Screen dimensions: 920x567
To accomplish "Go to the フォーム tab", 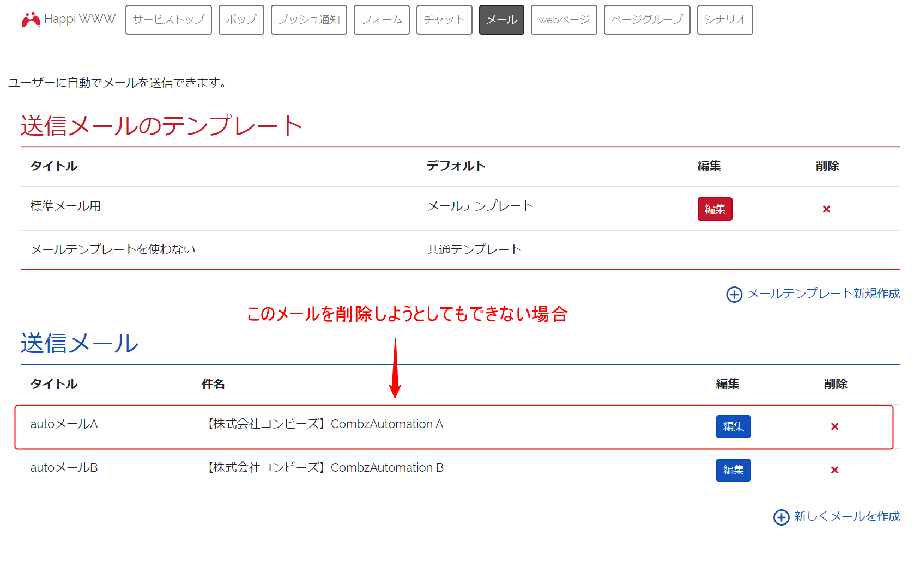I will [382, 20].
